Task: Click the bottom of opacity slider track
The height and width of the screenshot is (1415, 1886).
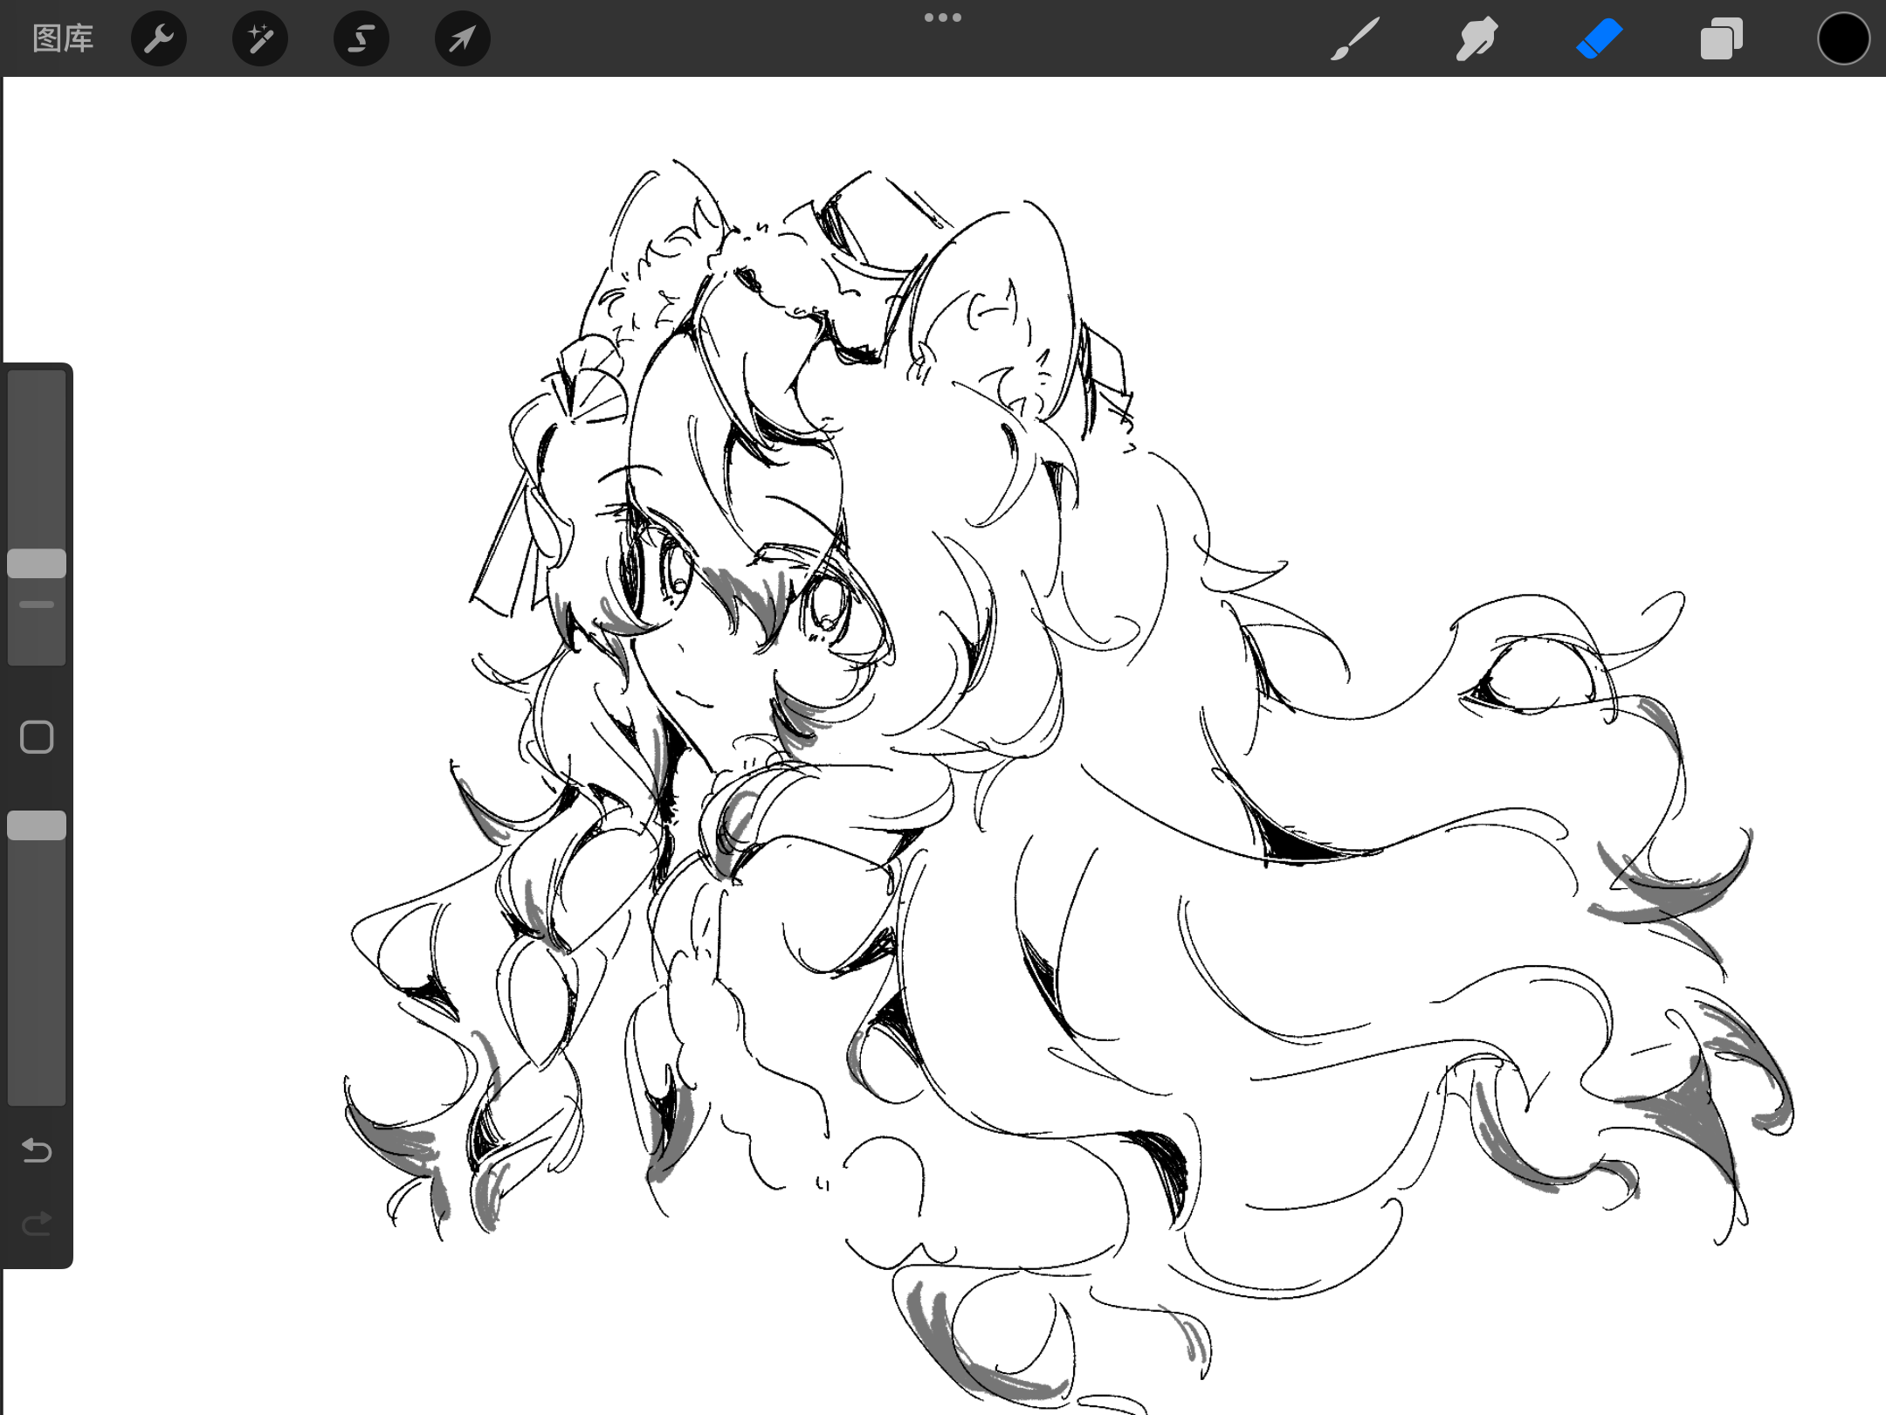Action: click(x=37, y=1092)
